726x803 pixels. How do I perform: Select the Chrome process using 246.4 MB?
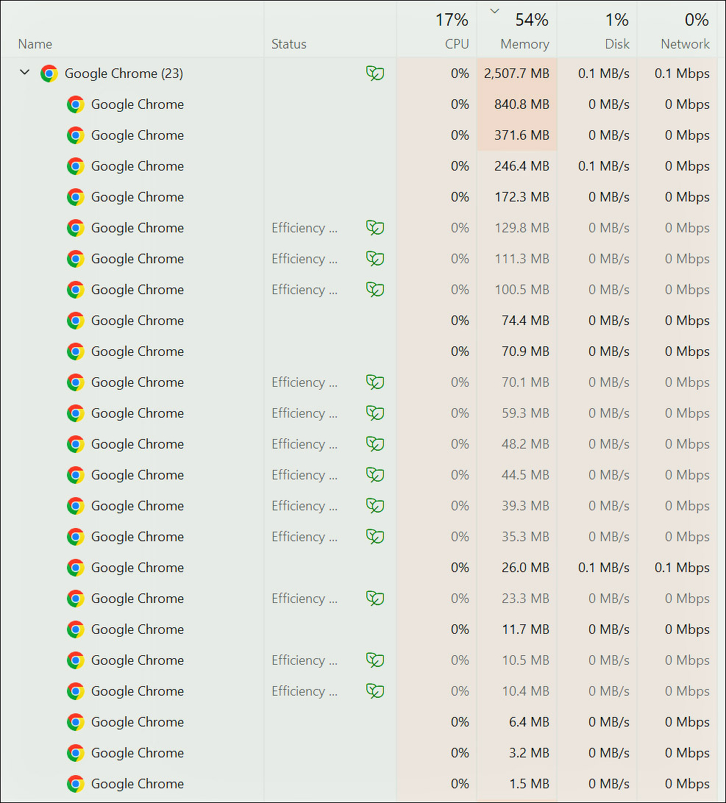[x=138, y=166]
